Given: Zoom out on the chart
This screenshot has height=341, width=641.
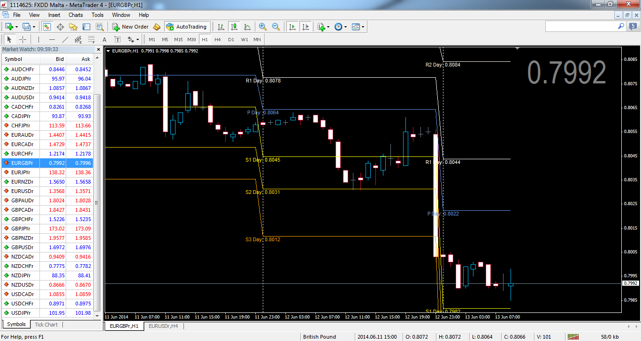Looking at the screenshot, I should click(276, 27).
